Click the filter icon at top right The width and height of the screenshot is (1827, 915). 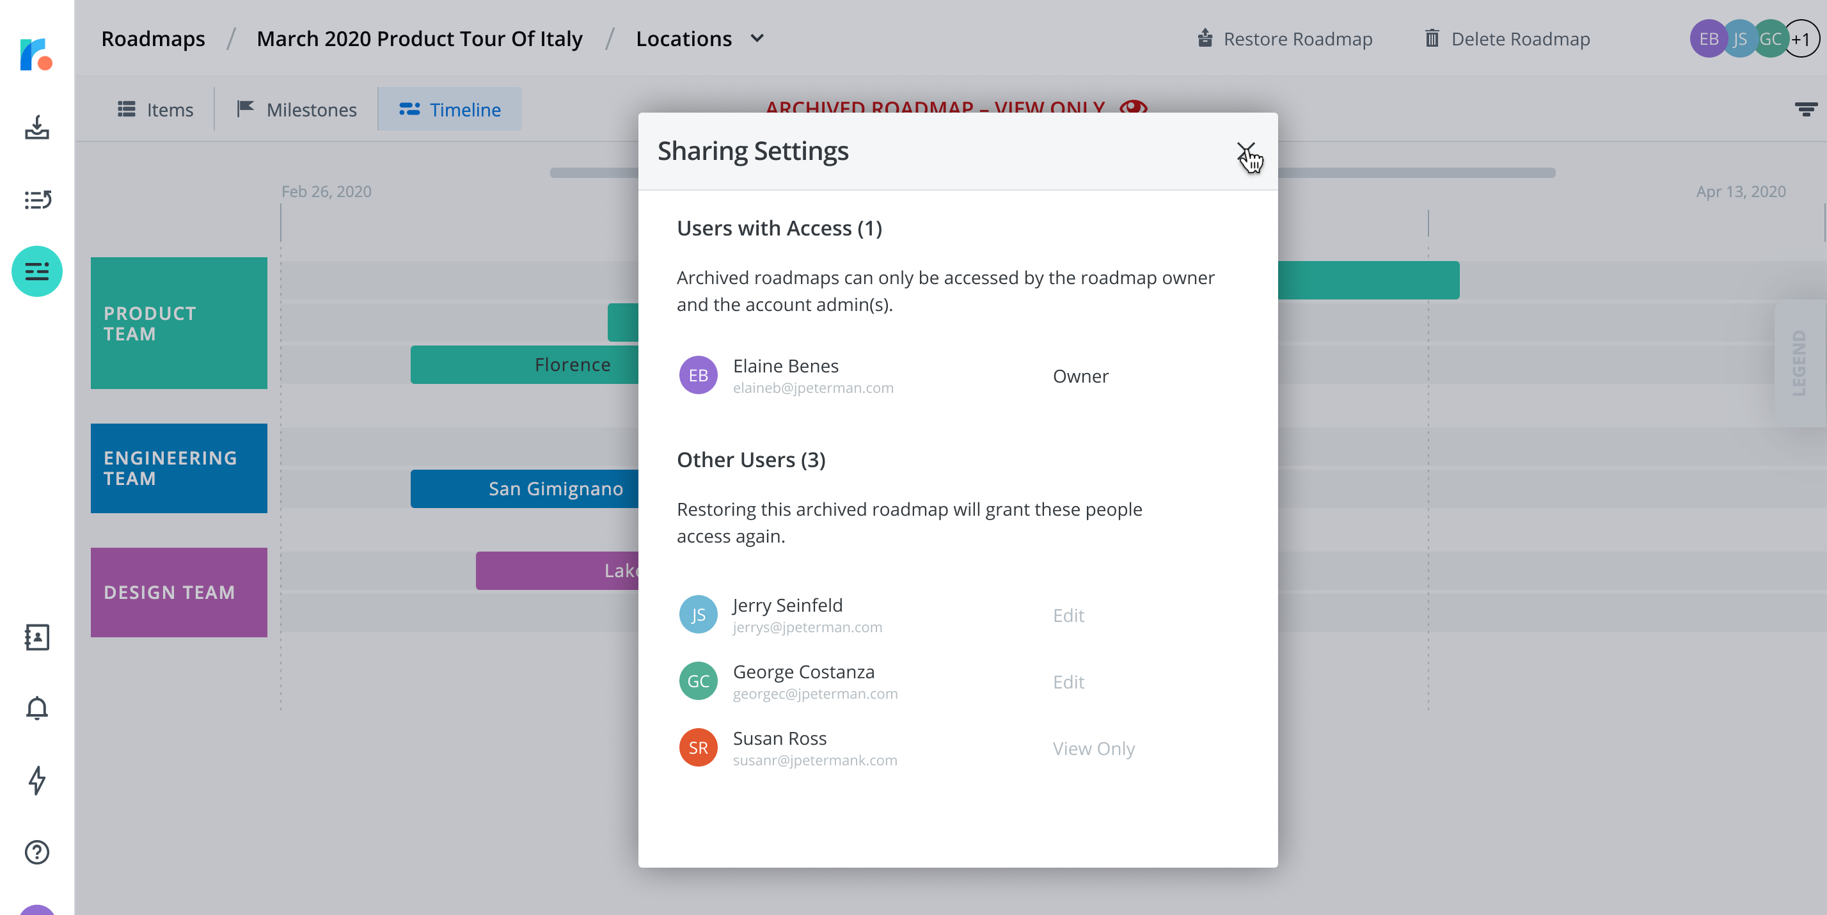coord(1806,109)
